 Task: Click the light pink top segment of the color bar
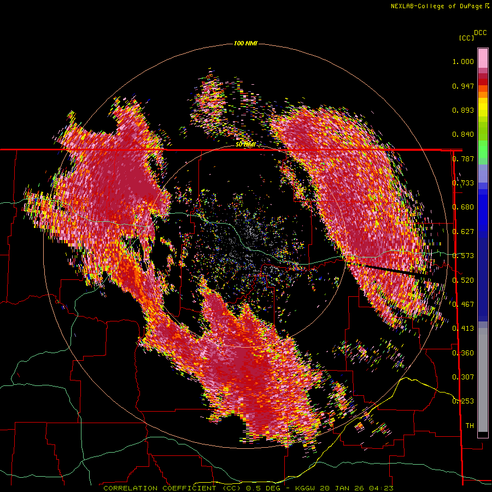pyautogui.click(x=483, y=58)
